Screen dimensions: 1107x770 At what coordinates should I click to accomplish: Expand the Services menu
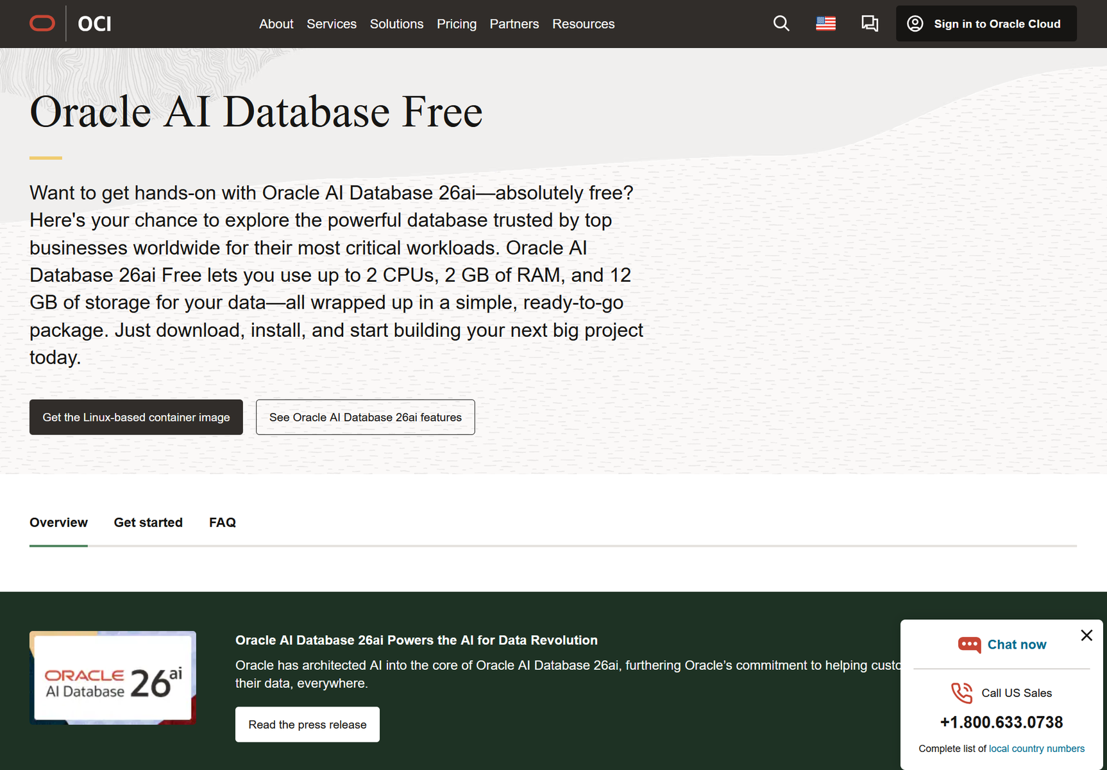pos(331,24)
